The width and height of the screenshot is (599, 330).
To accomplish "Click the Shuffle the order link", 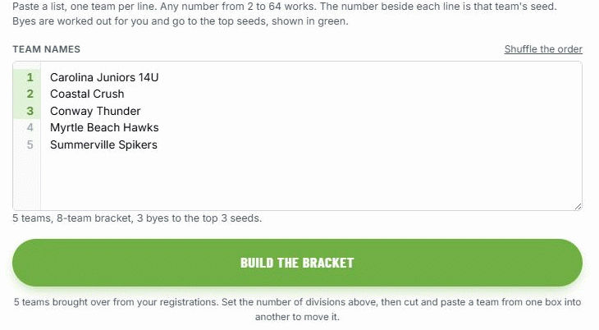I will pos(543,49).
